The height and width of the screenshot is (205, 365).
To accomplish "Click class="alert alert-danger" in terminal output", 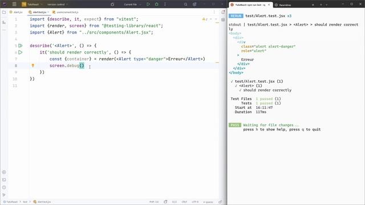I will 268,47.
